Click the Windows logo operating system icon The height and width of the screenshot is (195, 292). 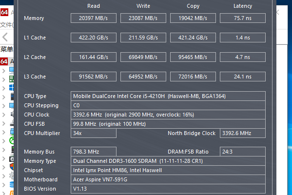(x=12, y=88)
